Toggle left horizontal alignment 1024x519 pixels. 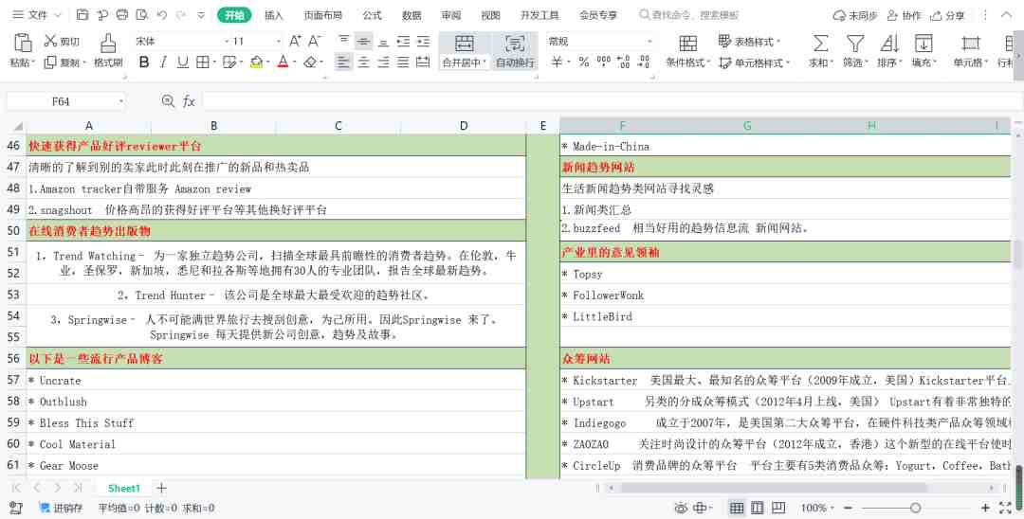point(344,62)
